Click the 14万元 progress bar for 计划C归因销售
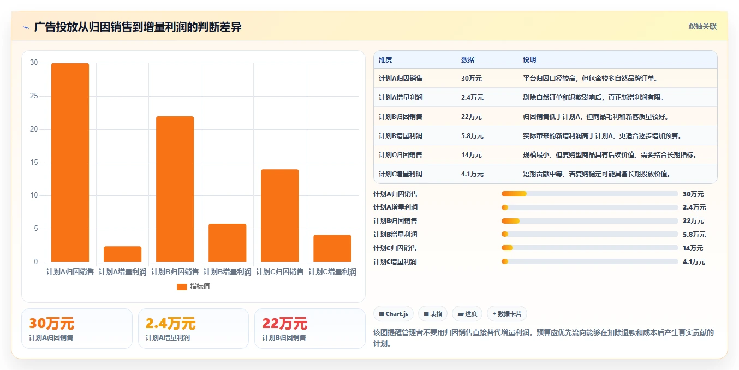Image resolution: width=739 pixels, height=370 pixels. [x=589, y=248]
